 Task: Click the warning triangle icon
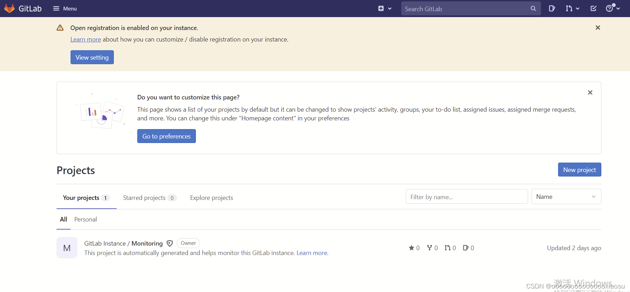(x=60, y=28)
